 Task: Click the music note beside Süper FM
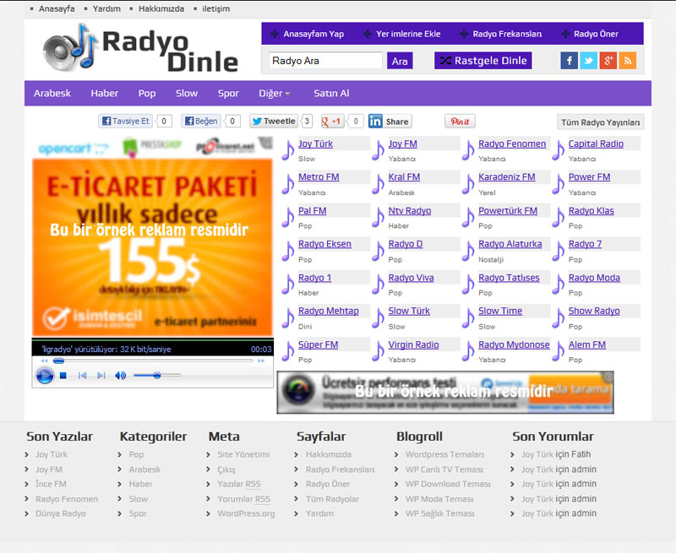pos(288,351)
